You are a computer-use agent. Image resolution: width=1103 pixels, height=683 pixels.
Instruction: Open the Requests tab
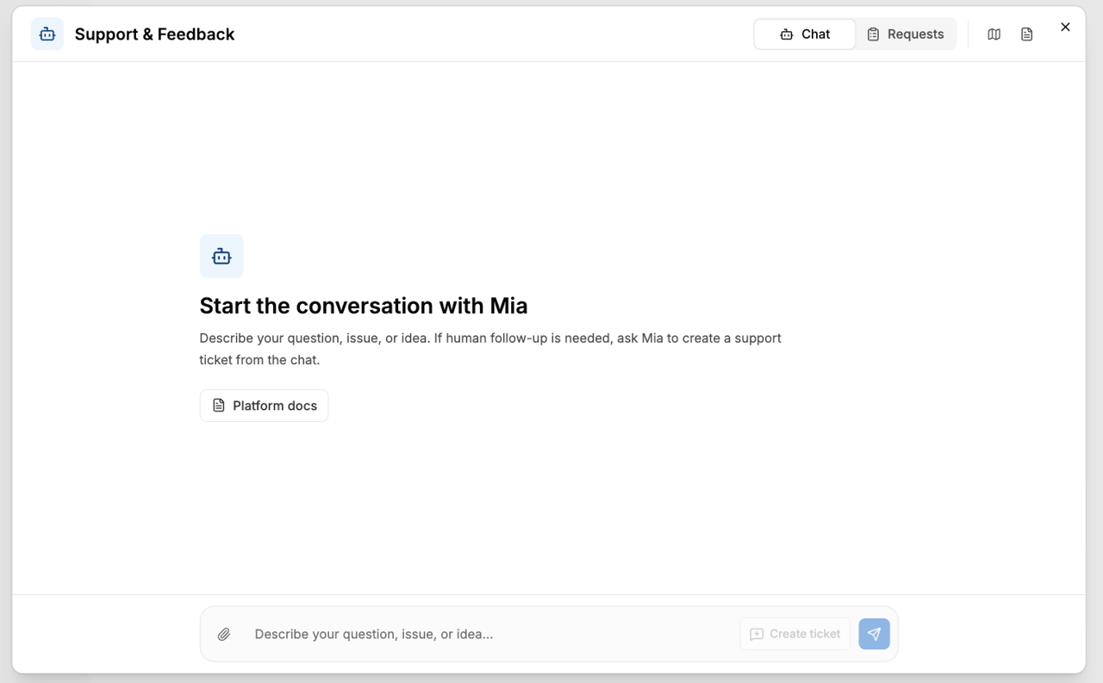coord(906,34)
